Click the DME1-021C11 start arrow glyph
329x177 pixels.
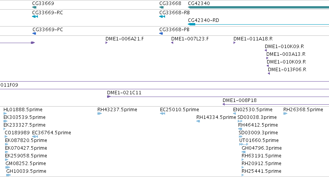(109, 97)
